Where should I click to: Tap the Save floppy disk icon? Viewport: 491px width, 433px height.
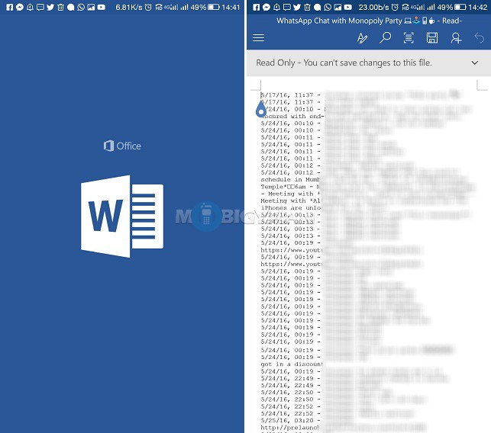click(432, 38)
